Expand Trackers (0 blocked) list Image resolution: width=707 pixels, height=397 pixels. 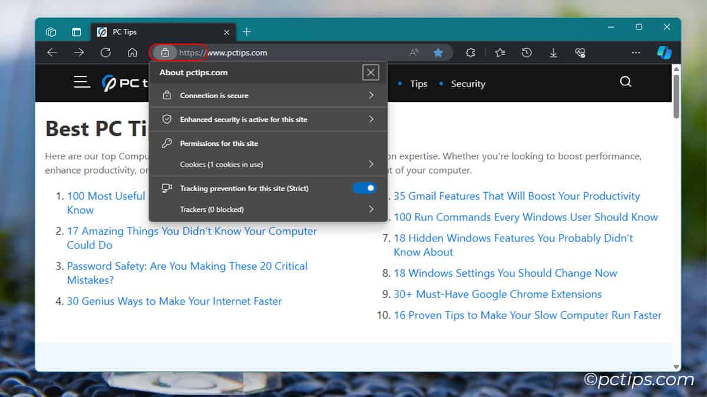point(268,209)
